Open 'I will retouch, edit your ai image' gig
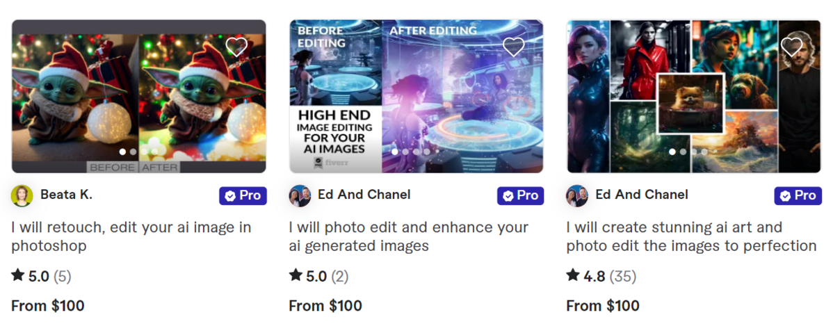The height and width of the screenshot is (324, 833). point(131,236)
